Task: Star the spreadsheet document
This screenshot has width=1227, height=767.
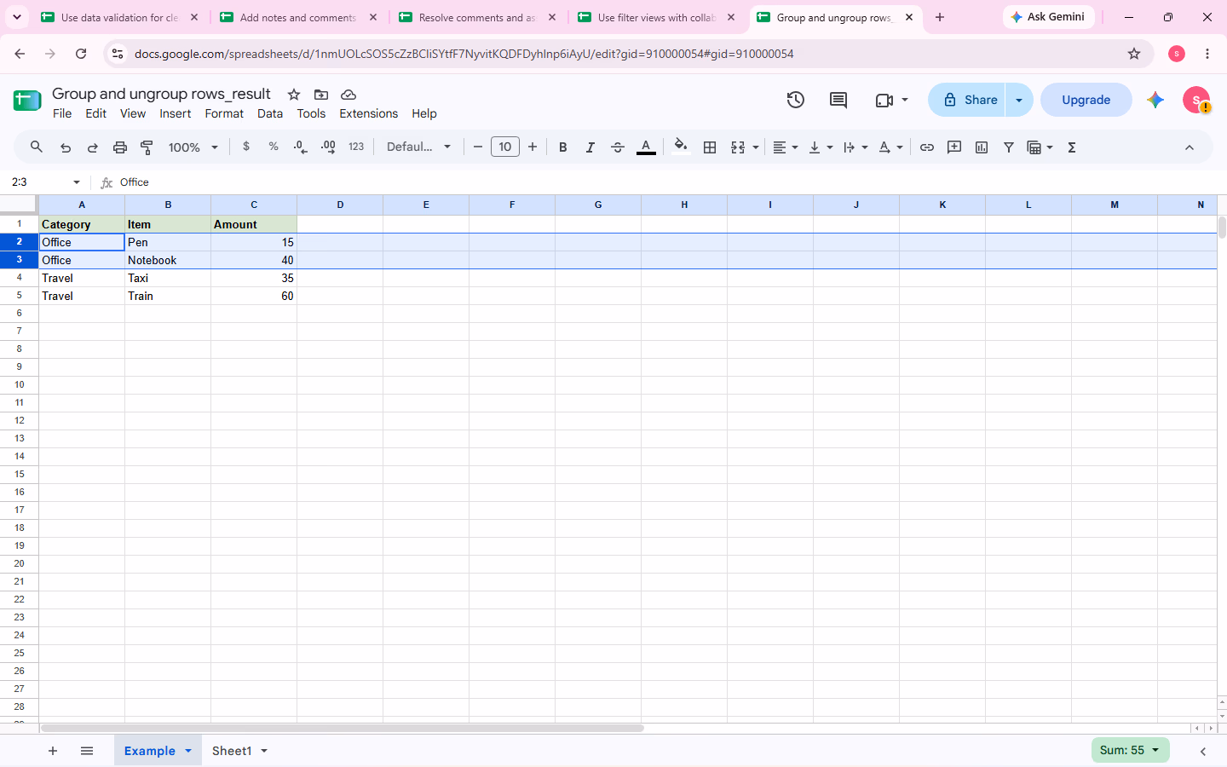Action: click(x=294, y=95)
